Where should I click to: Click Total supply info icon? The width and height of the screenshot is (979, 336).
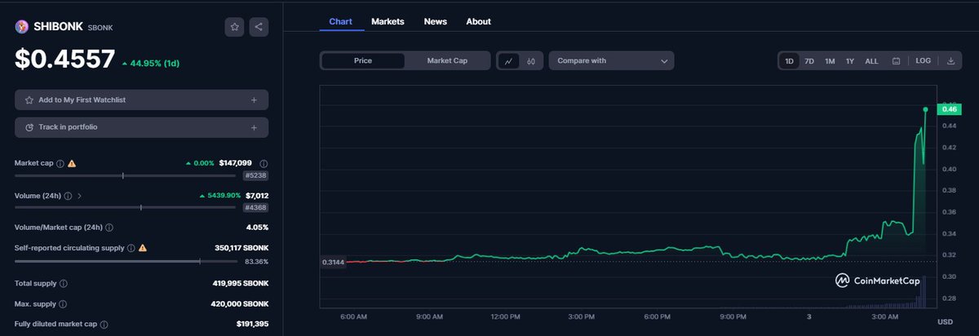coord(64,284)
